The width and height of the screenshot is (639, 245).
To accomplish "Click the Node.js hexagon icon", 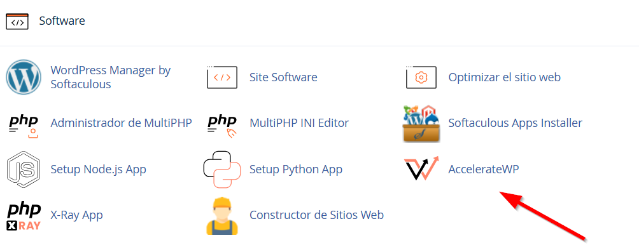I will 23,169.
